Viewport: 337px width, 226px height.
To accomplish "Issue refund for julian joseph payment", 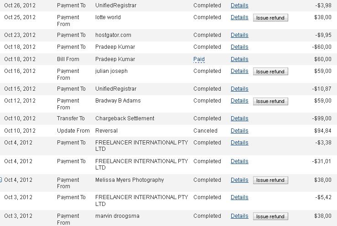I will point(270,72).
